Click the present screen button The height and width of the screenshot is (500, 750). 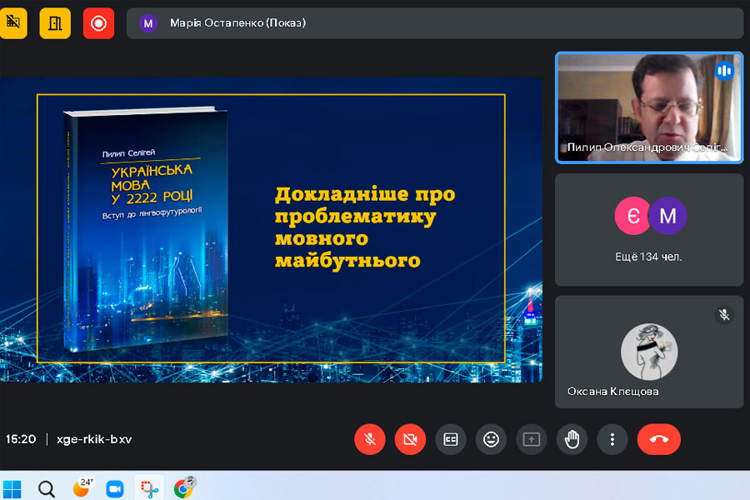(x=531, y=439)
